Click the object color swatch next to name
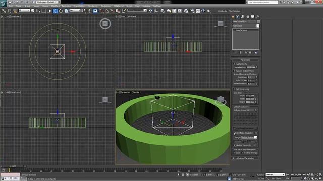Viewport: 323px width, 181px height. click(258, 21)
